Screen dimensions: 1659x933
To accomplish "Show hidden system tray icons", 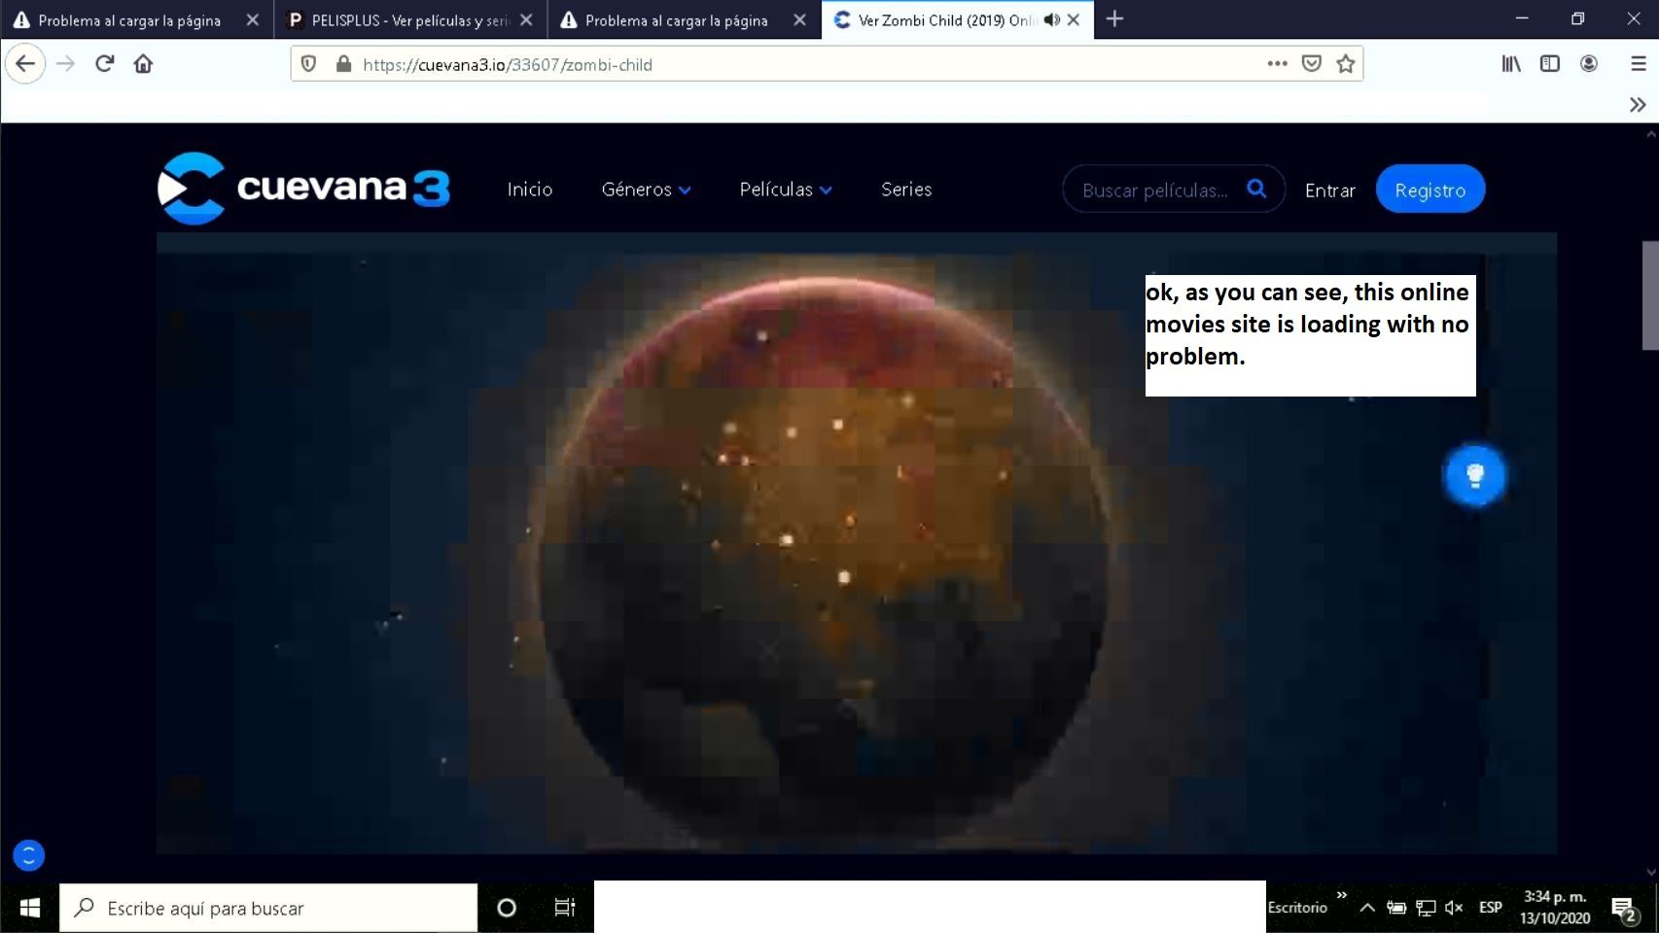I will (1367, 908).
